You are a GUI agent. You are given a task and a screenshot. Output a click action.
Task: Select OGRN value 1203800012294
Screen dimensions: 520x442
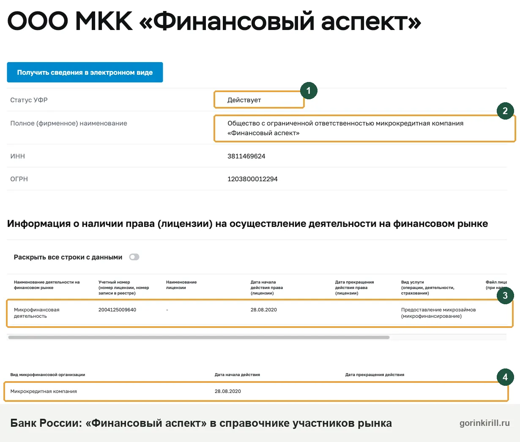point(252,179)
